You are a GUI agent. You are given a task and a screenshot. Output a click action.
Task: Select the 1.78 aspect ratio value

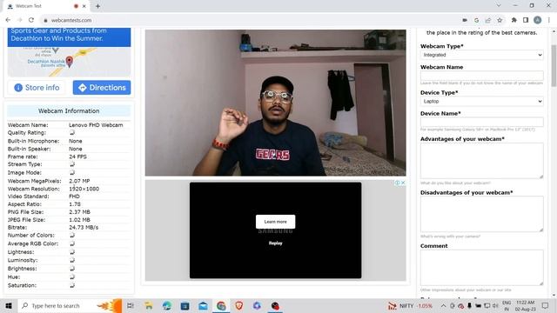(x=75, y=204)
